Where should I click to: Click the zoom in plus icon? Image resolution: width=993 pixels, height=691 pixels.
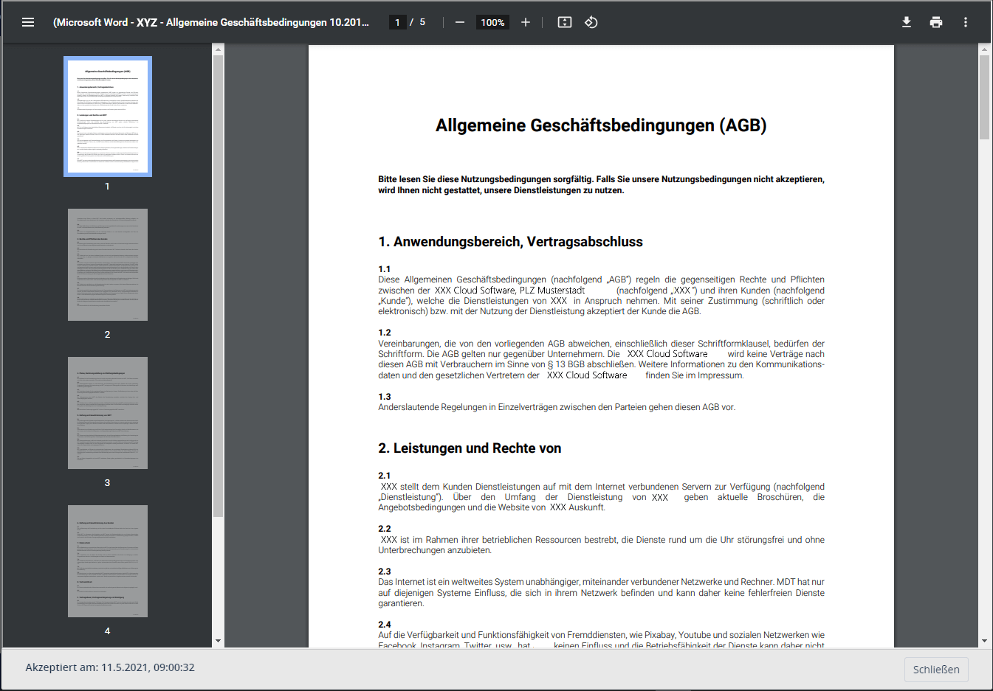click(526, 22)
